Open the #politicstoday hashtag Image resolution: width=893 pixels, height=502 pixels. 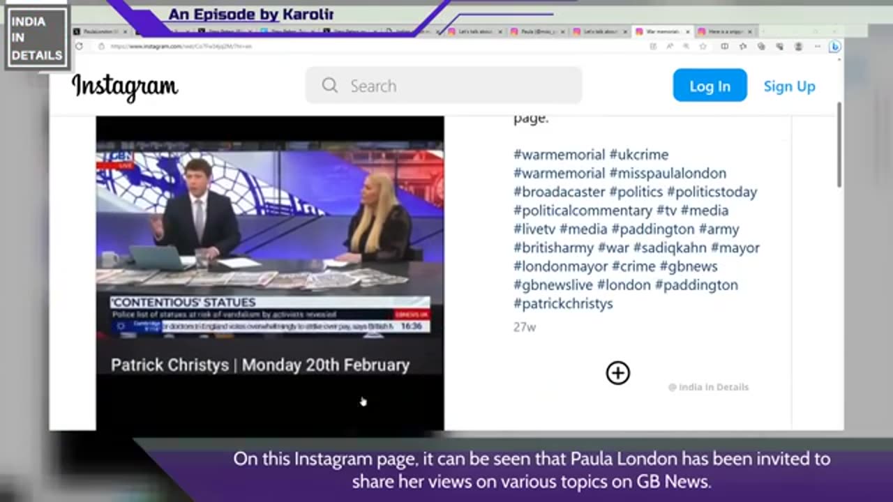point(712,192)
